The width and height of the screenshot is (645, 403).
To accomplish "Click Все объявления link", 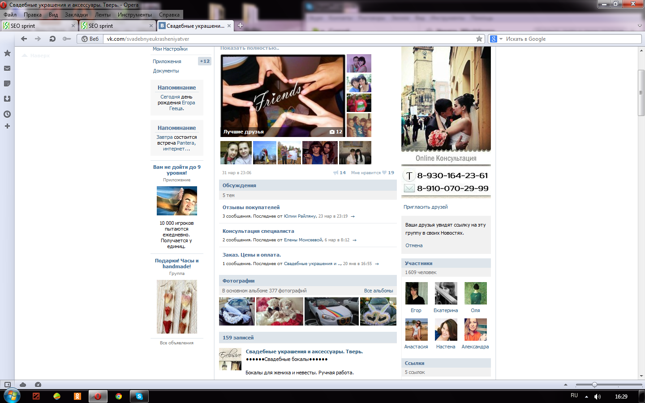I will [x=176, y=343].
